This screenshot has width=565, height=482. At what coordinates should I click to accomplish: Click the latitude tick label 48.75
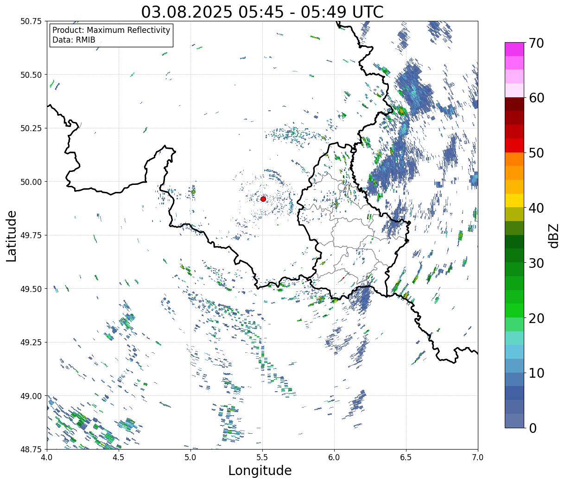click(31, 449)
